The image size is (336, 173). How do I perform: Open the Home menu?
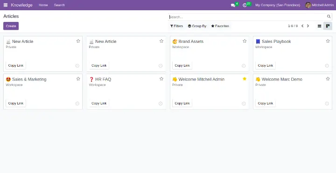pyautogui.click(x=43, y=5)
